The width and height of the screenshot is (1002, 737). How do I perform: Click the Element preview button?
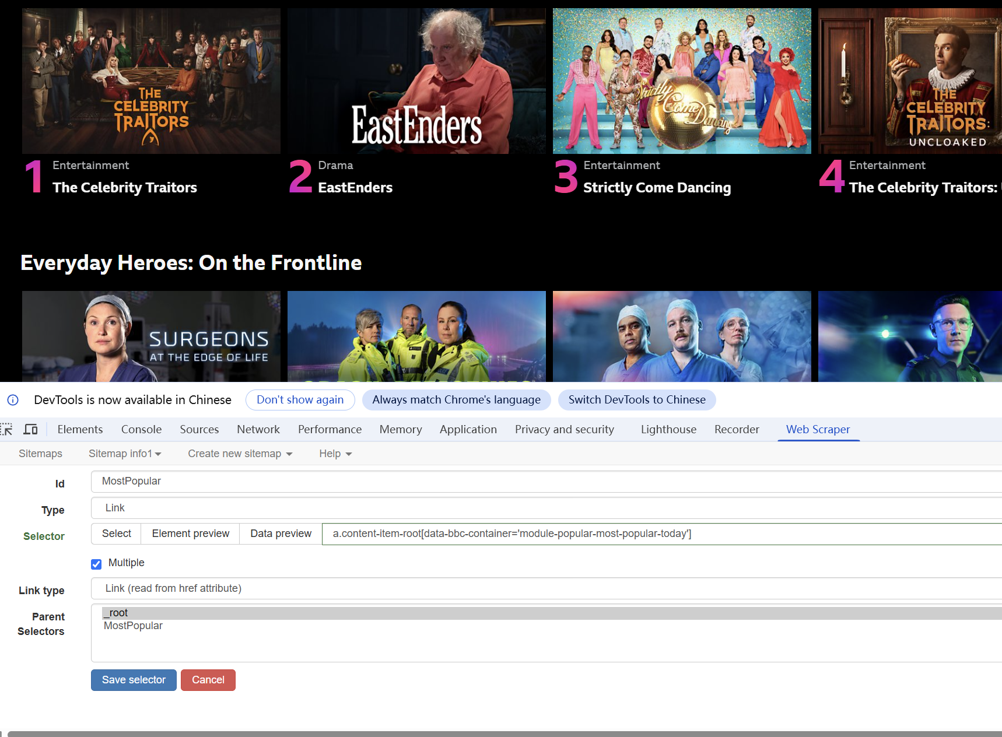click(x=190, y=534)
